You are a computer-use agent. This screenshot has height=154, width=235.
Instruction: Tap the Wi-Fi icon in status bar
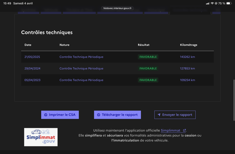click(x=212, y=3)
